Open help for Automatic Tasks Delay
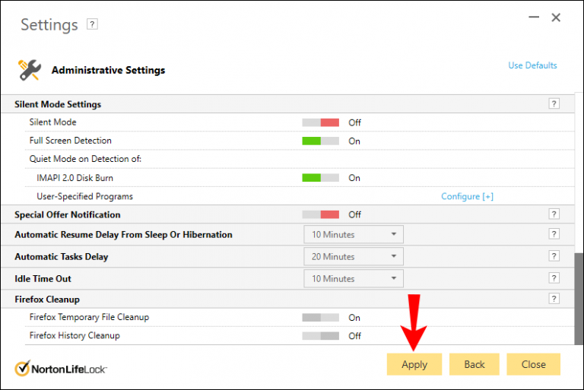Viewport: 584px width, 390px height. [554, 256]
